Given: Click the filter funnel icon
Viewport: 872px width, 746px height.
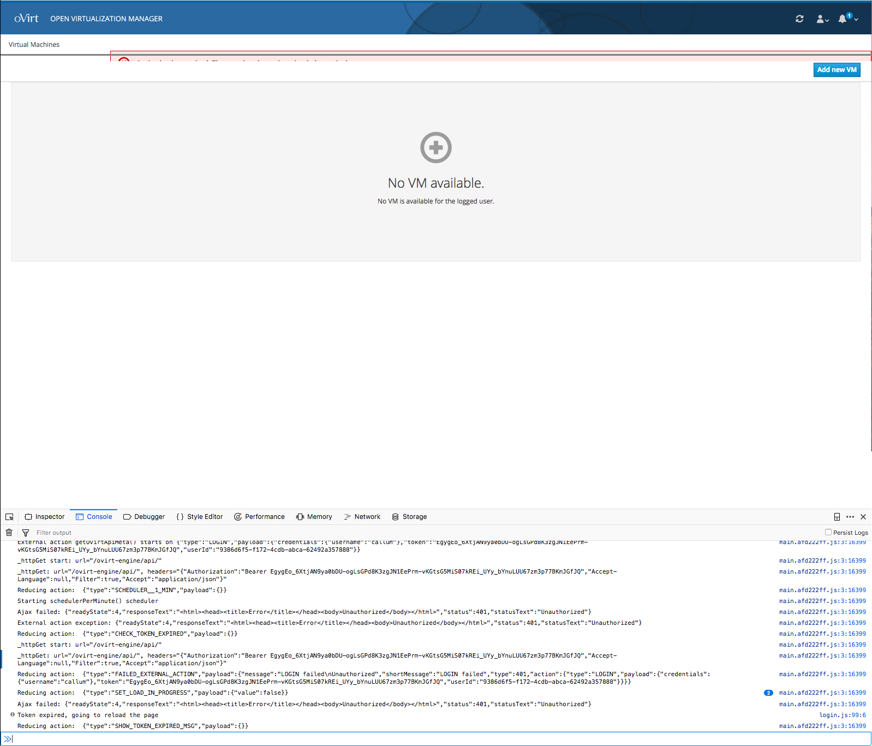Looking at the screenshot, I should (x=26, y=533).
